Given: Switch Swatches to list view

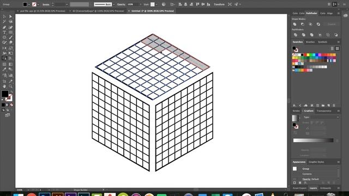Looking at the screenshot, I should (x=332, y=48).
